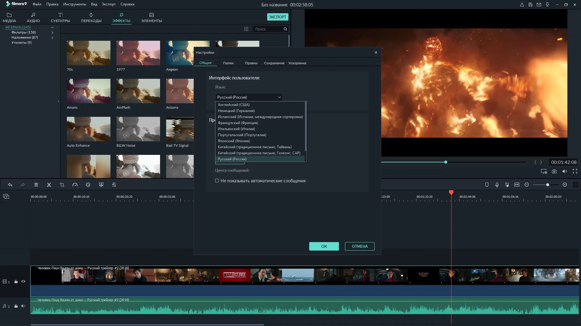
Task: Click the voiceover microphone icon in timeline toolbar
Action: pos(497,185)
